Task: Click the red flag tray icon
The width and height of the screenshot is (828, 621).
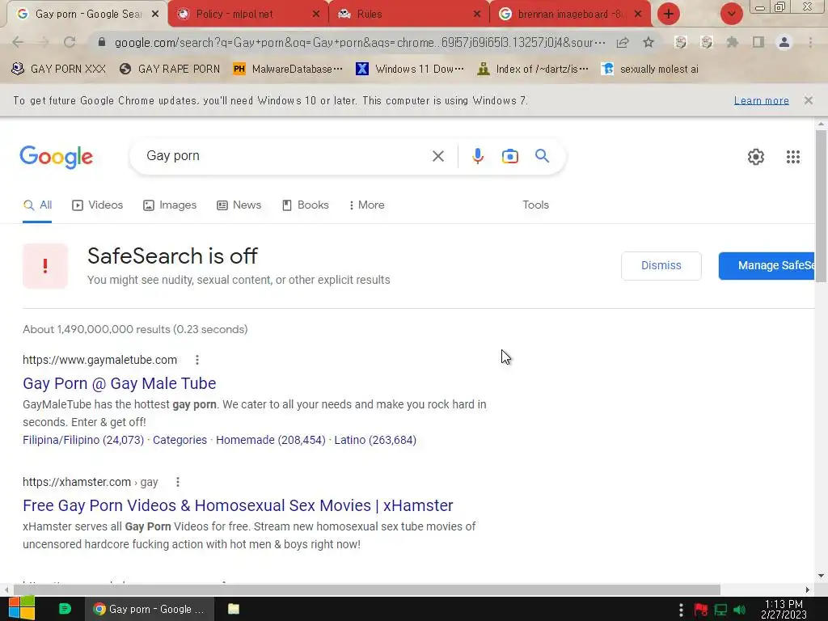Action: (x=701, y=610)
